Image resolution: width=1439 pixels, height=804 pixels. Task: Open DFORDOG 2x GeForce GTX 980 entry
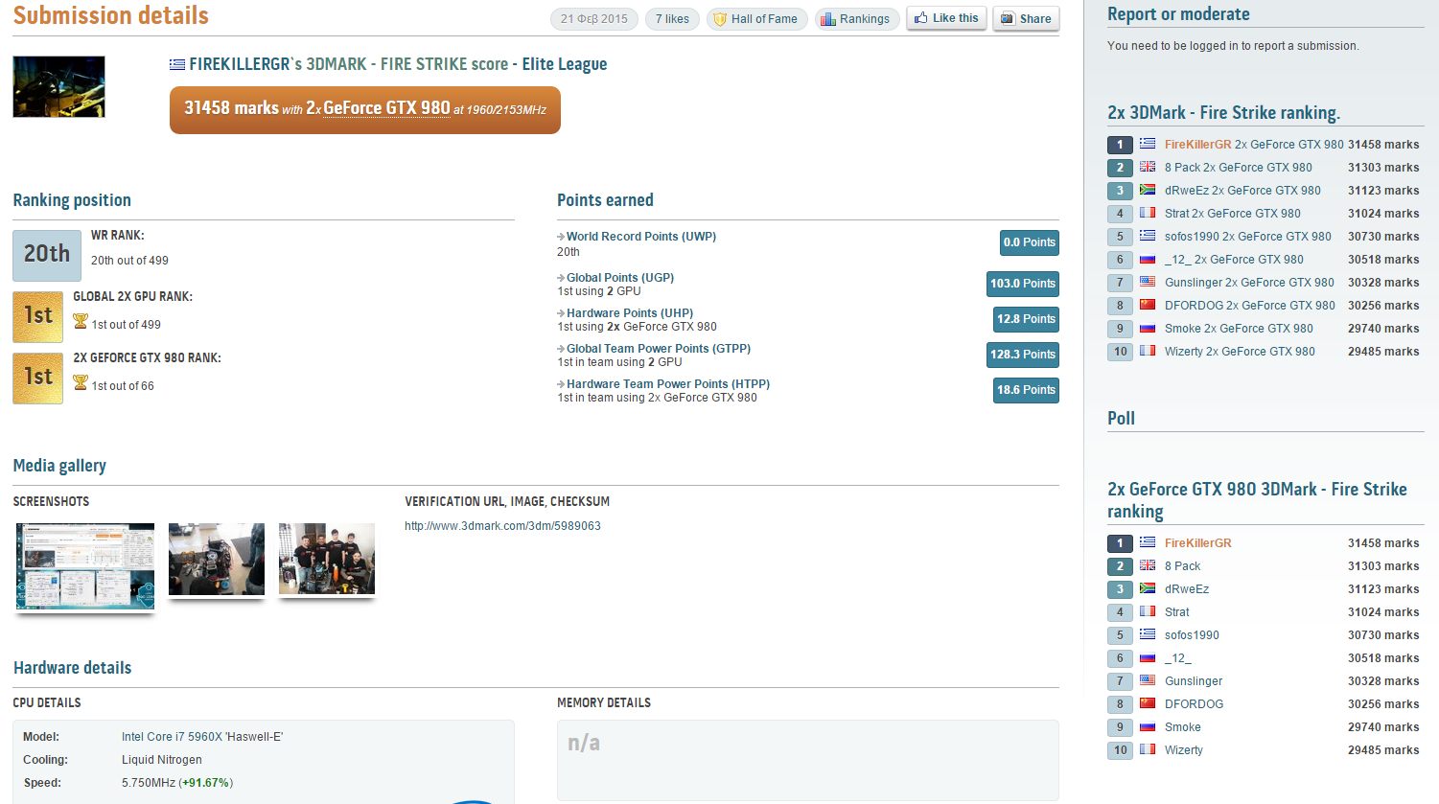(x=1250, y=306)
